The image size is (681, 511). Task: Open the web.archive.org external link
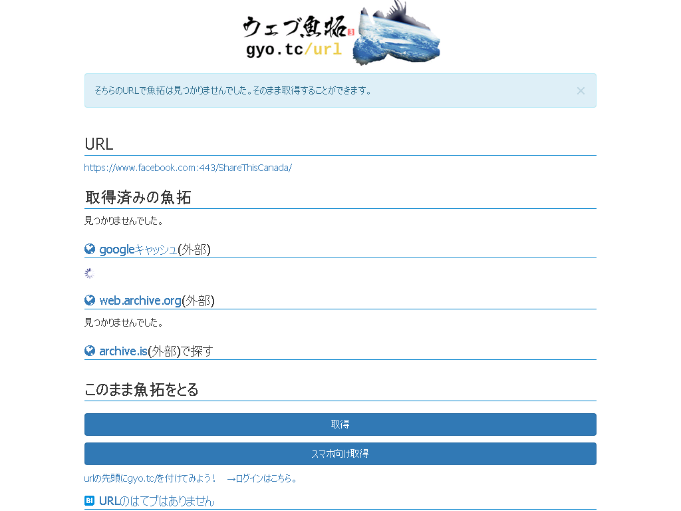pos(140,301)
